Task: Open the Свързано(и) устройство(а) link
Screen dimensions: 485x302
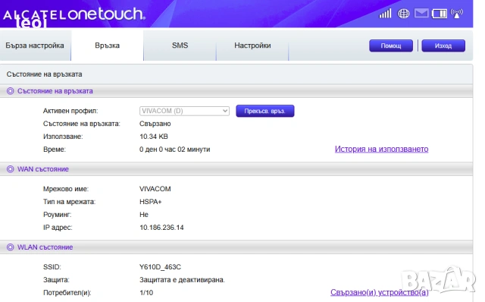Action: [x=380, y=292]
